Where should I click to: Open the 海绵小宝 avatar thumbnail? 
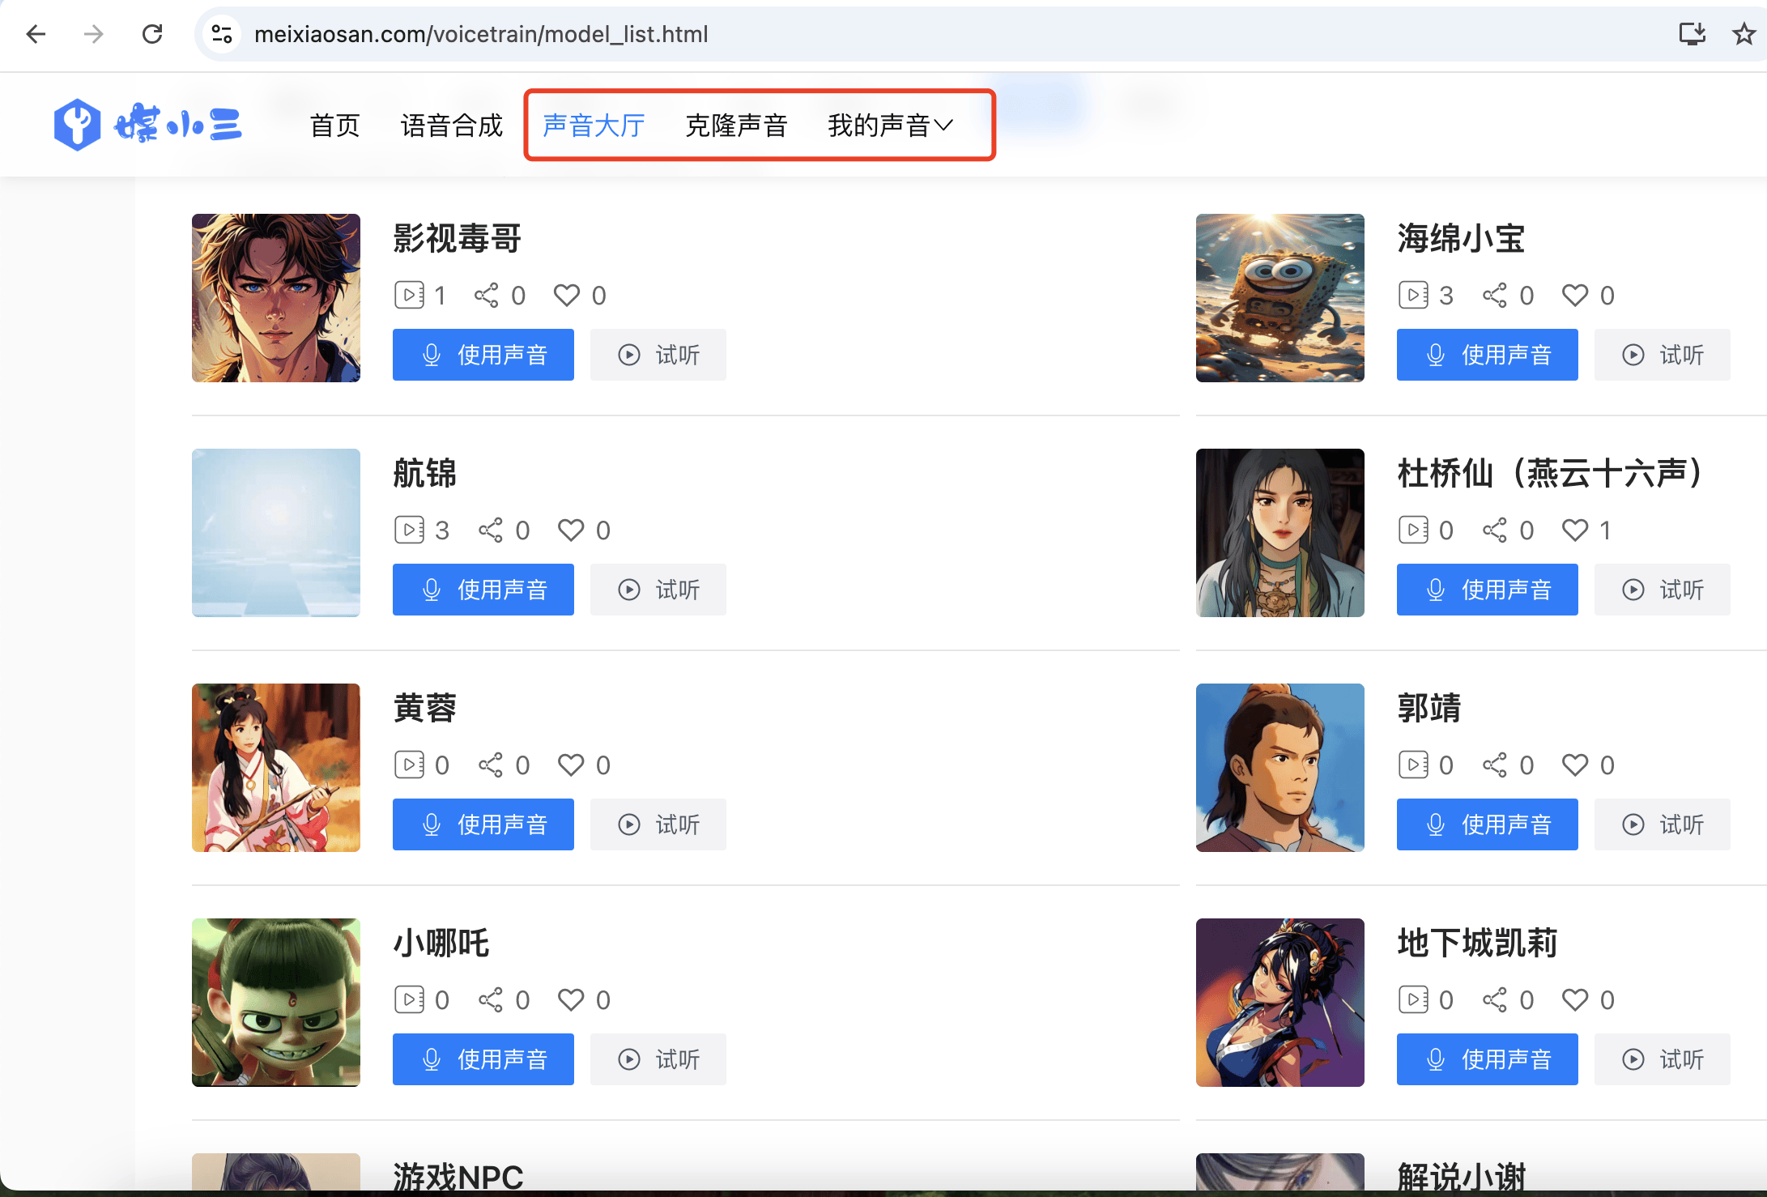[1279, 298]
